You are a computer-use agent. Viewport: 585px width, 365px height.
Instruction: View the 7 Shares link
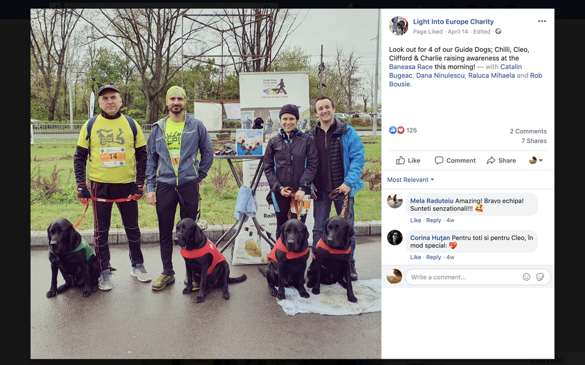click(534, 141)
